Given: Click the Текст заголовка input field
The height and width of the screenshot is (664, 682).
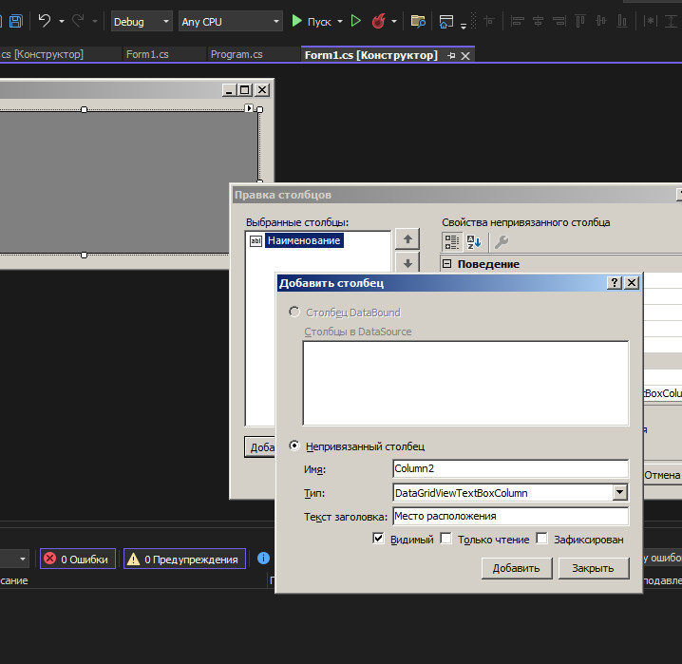Looking at the screenshot, I should [x=511, y=516].
